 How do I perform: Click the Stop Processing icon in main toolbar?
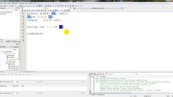(x=53, y=6)
